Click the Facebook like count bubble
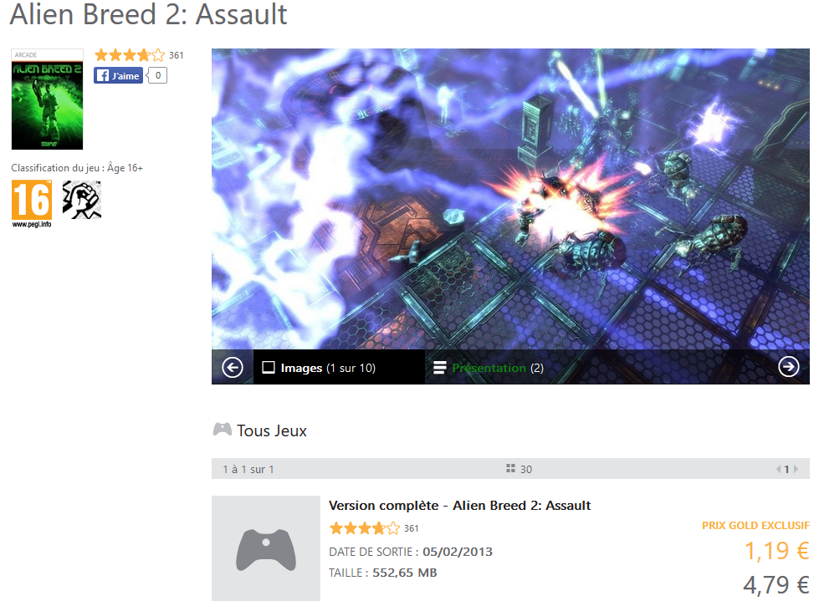Image resolution: width=819 pixels, height=601 pixels. 157,75
